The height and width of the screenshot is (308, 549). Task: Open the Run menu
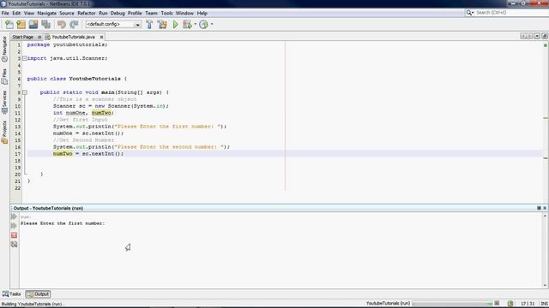tap(103, 14)
